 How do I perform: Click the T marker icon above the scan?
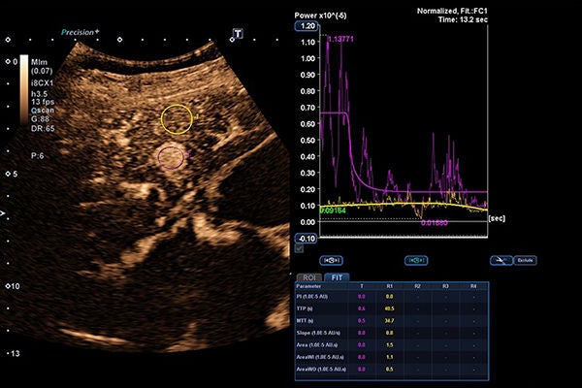pos(238,34)
